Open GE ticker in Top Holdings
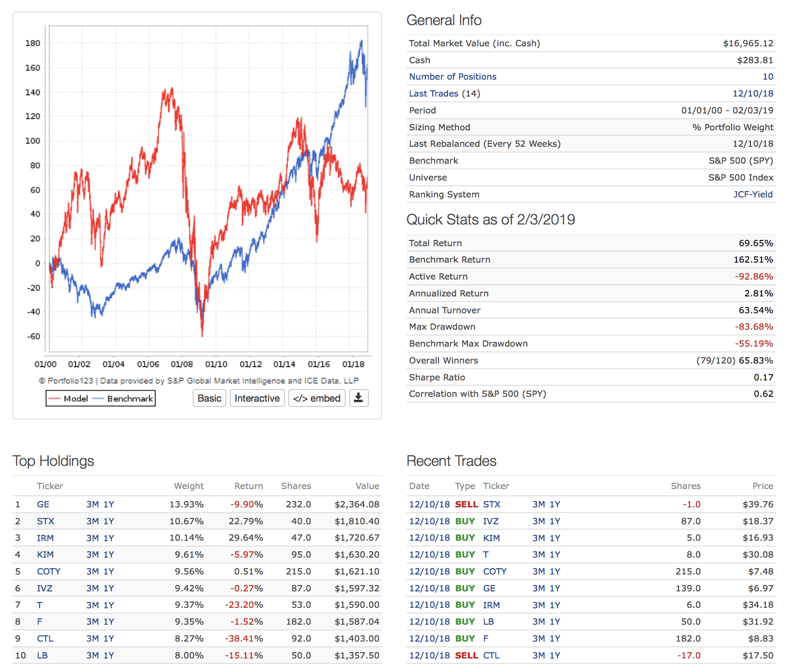 [x=43, y=504]
